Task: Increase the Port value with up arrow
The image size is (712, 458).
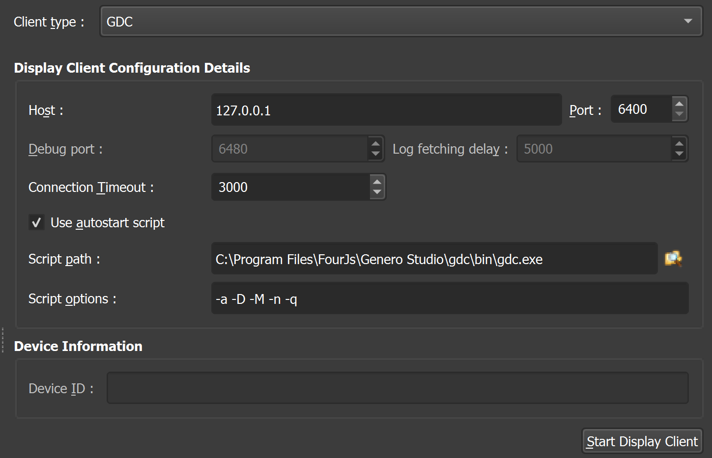Action: coord(679,104)
